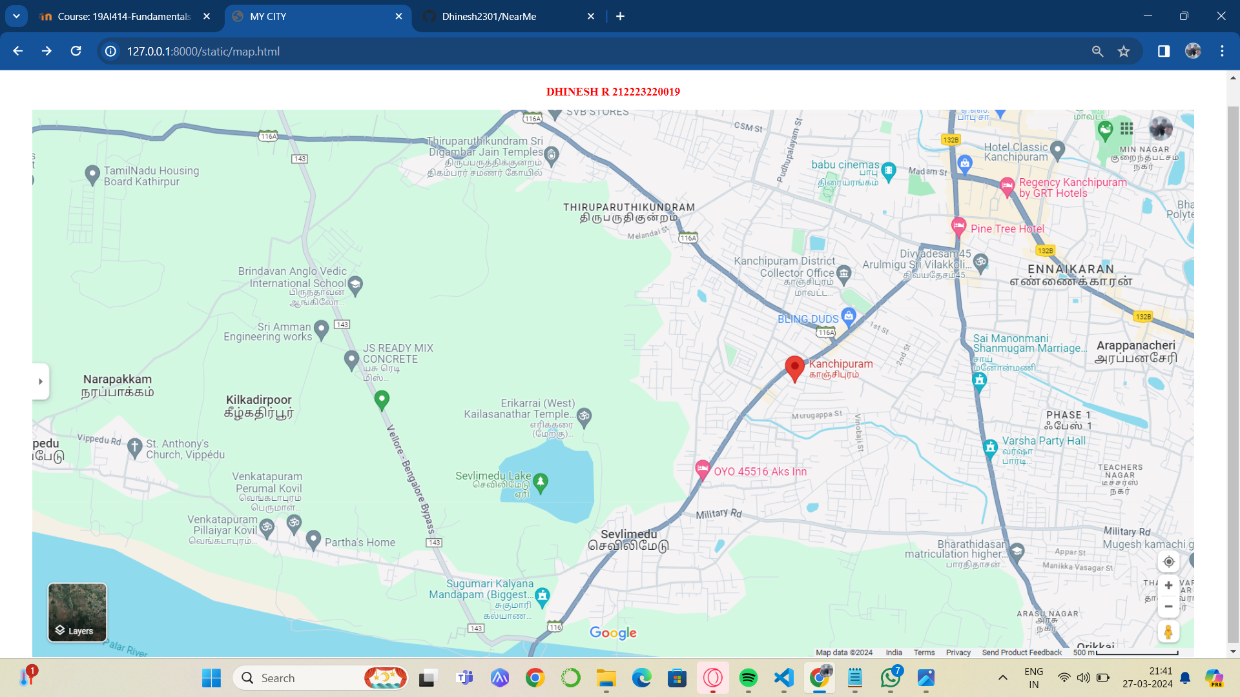Open the tab search dropdown chevron
The height and width of the screenshot is (697, 1240).
16,16
